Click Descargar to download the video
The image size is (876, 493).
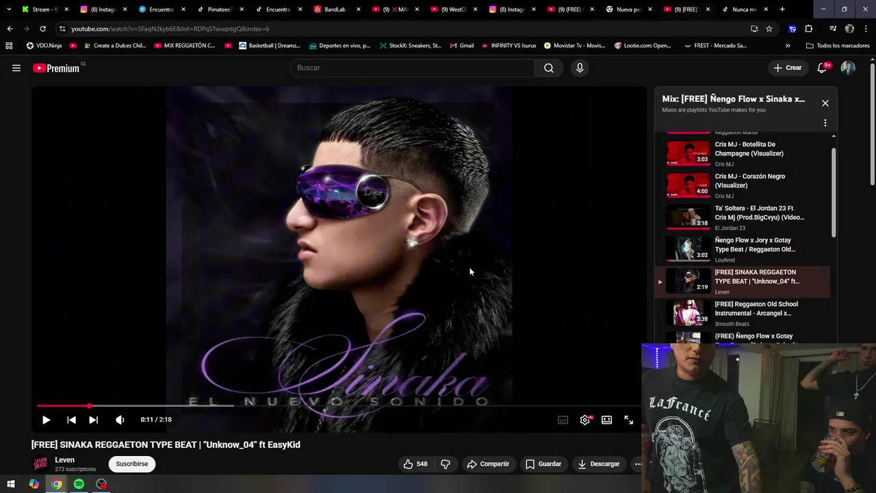tap(599, 464)
